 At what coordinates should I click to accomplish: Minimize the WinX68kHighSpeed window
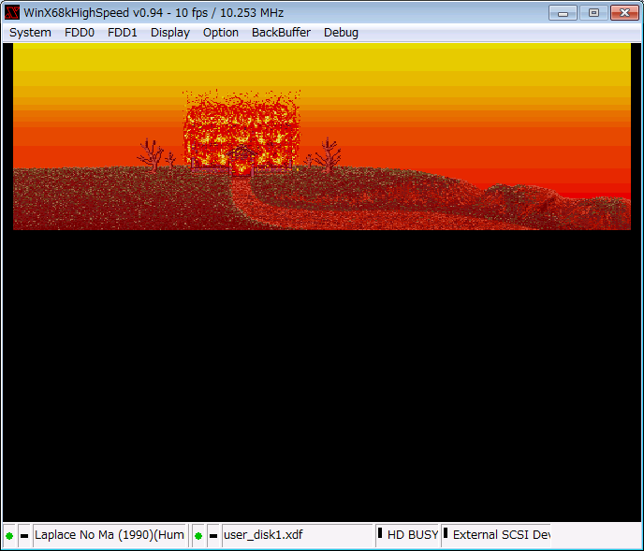coord(563,13)
